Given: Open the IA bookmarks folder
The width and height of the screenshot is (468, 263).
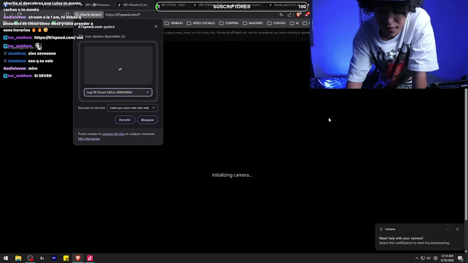Looking at the screenshot, I should click(294, 23).
